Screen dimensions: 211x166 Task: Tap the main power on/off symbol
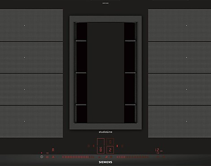(x=42, y=157)
